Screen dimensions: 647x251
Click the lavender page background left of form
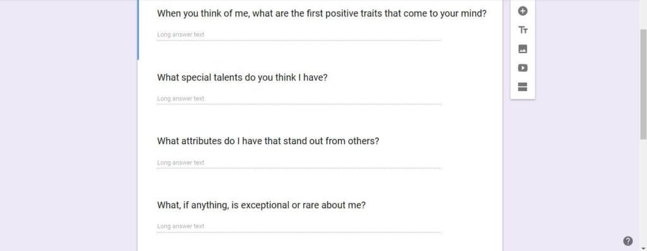(x=68, y=124)
